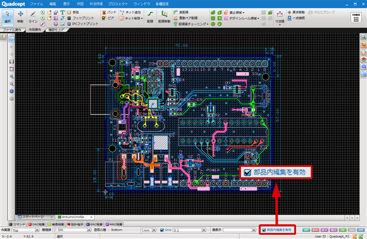The image size is (367, 239).
Task: Select the 移動 (move) tool
Action: [x=20, y=17]
